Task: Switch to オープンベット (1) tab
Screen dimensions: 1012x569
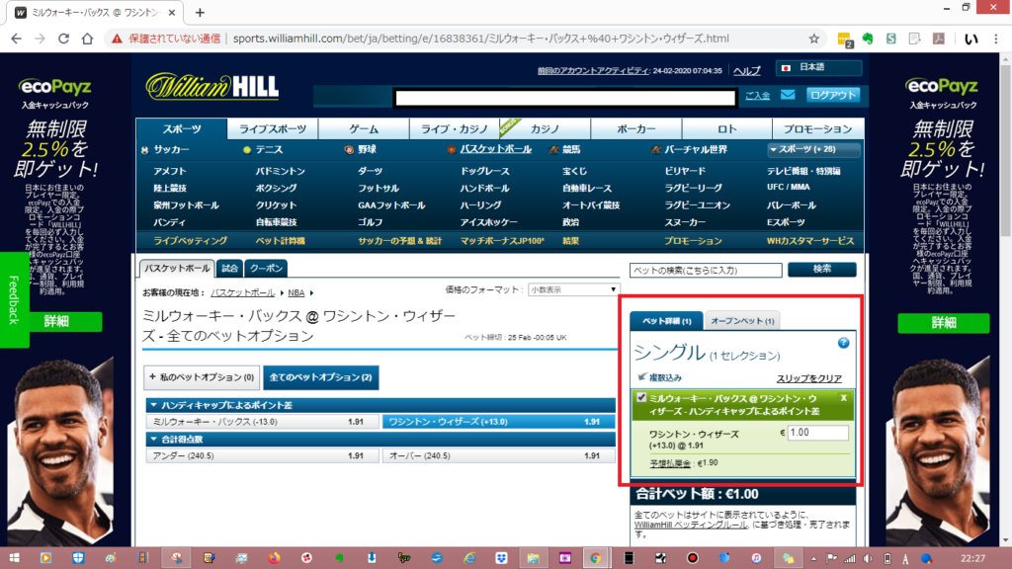Action: point(742,321)
